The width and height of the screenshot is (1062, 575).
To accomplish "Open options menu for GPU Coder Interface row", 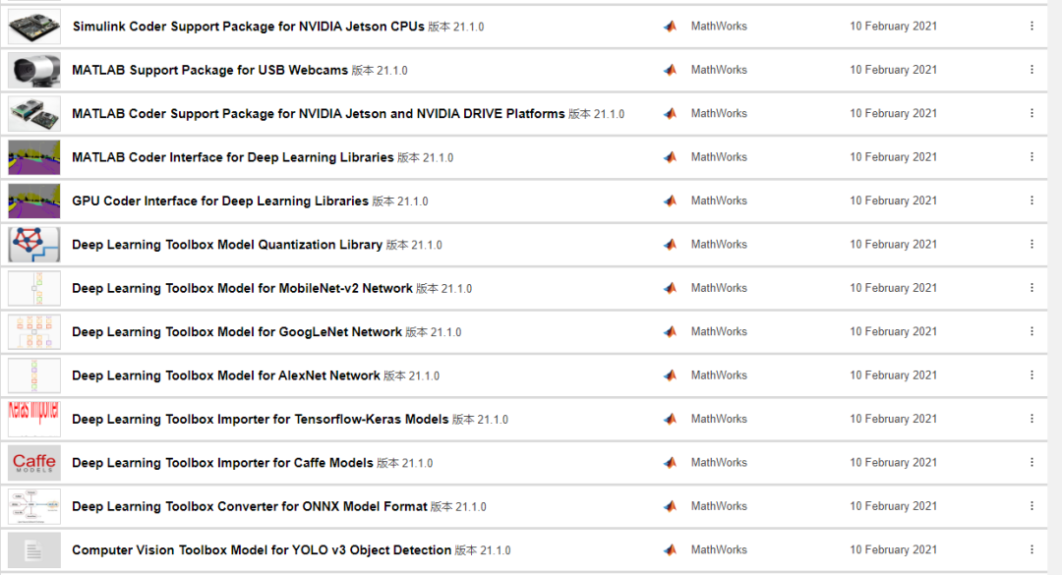I will pos(1032,201).
